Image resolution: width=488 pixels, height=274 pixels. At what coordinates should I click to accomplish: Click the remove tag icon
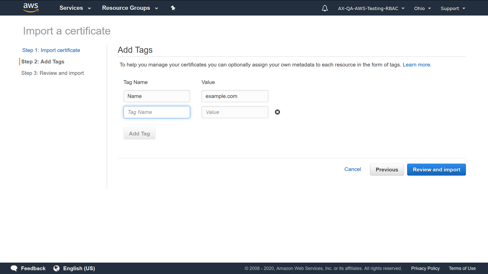(278, 112)
